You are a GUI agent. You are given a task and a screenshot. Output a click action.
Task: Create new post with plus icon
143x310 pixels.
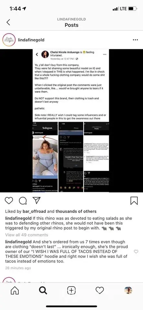72,290
